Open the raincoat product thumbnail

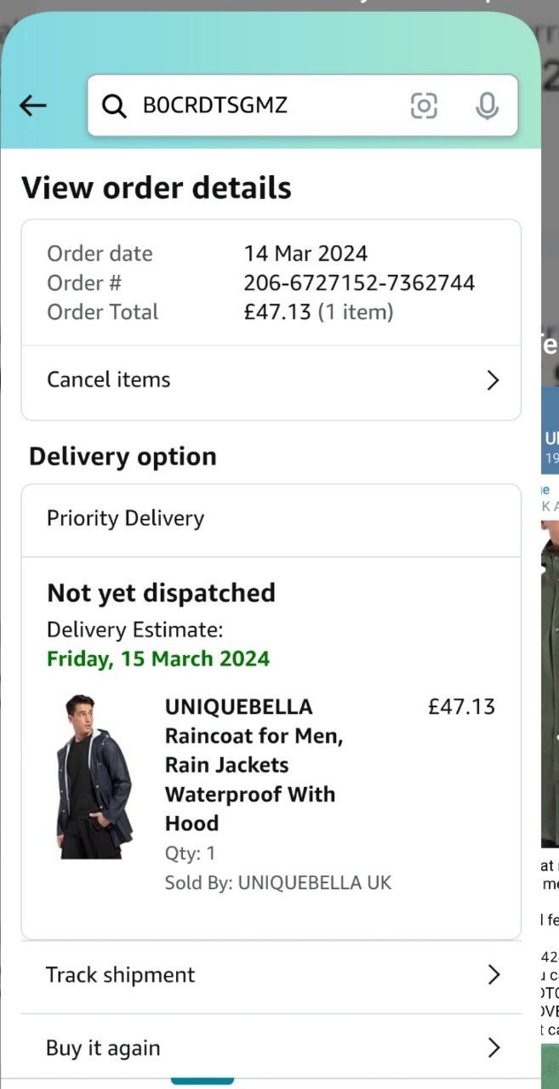[94, 777]
